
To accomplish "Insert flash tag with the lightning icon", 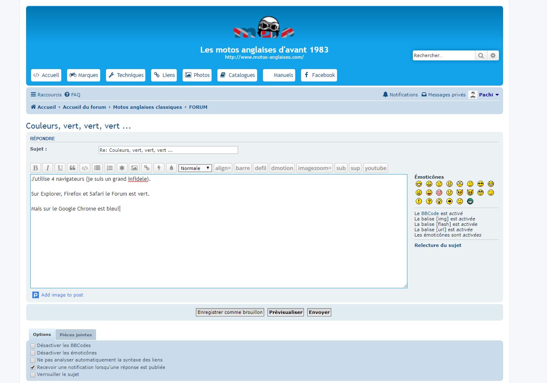I will 159,168.
